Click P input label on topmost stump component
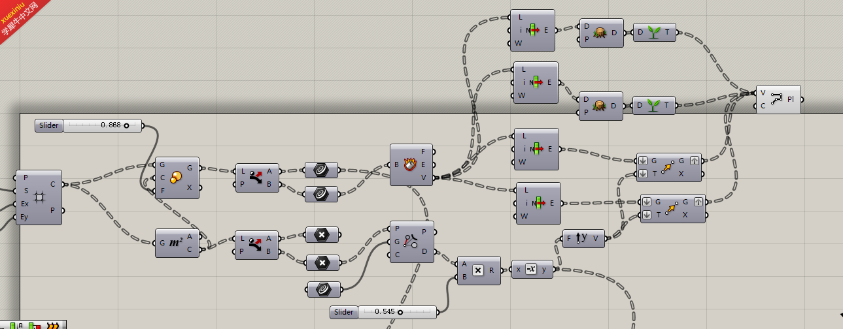This screenshot has width=843, height=329. pos(587,39)
